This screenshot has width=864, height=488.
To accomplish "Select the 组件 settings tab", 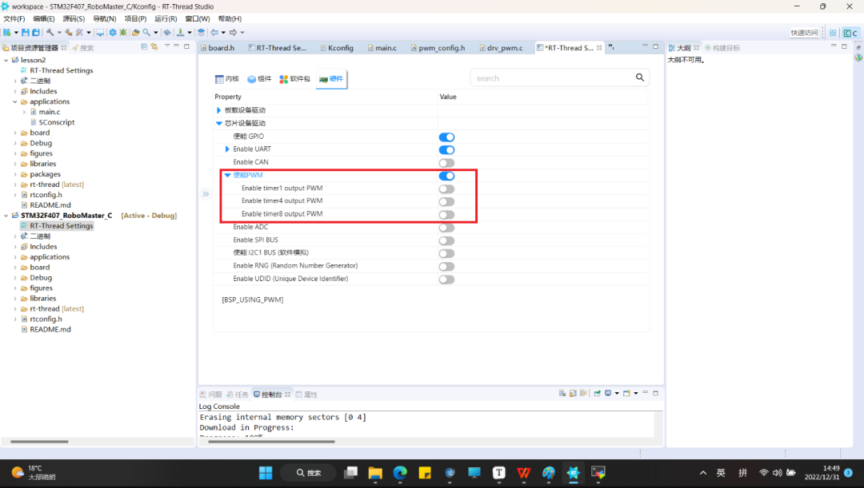I will [259, 78].
